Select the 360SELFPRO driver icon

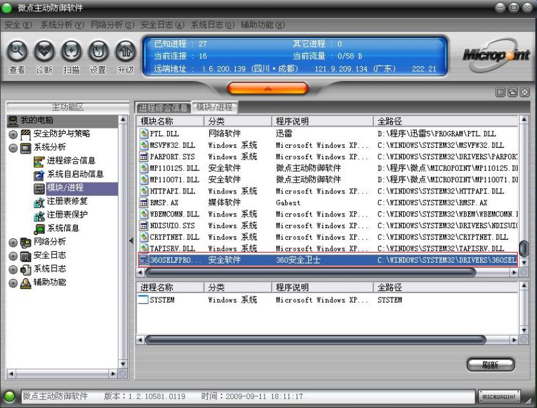point(144,260)
